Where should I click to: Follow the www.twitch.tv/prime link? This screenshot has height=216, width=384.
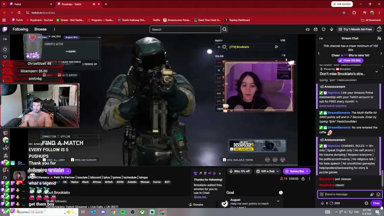coord(333,106)
